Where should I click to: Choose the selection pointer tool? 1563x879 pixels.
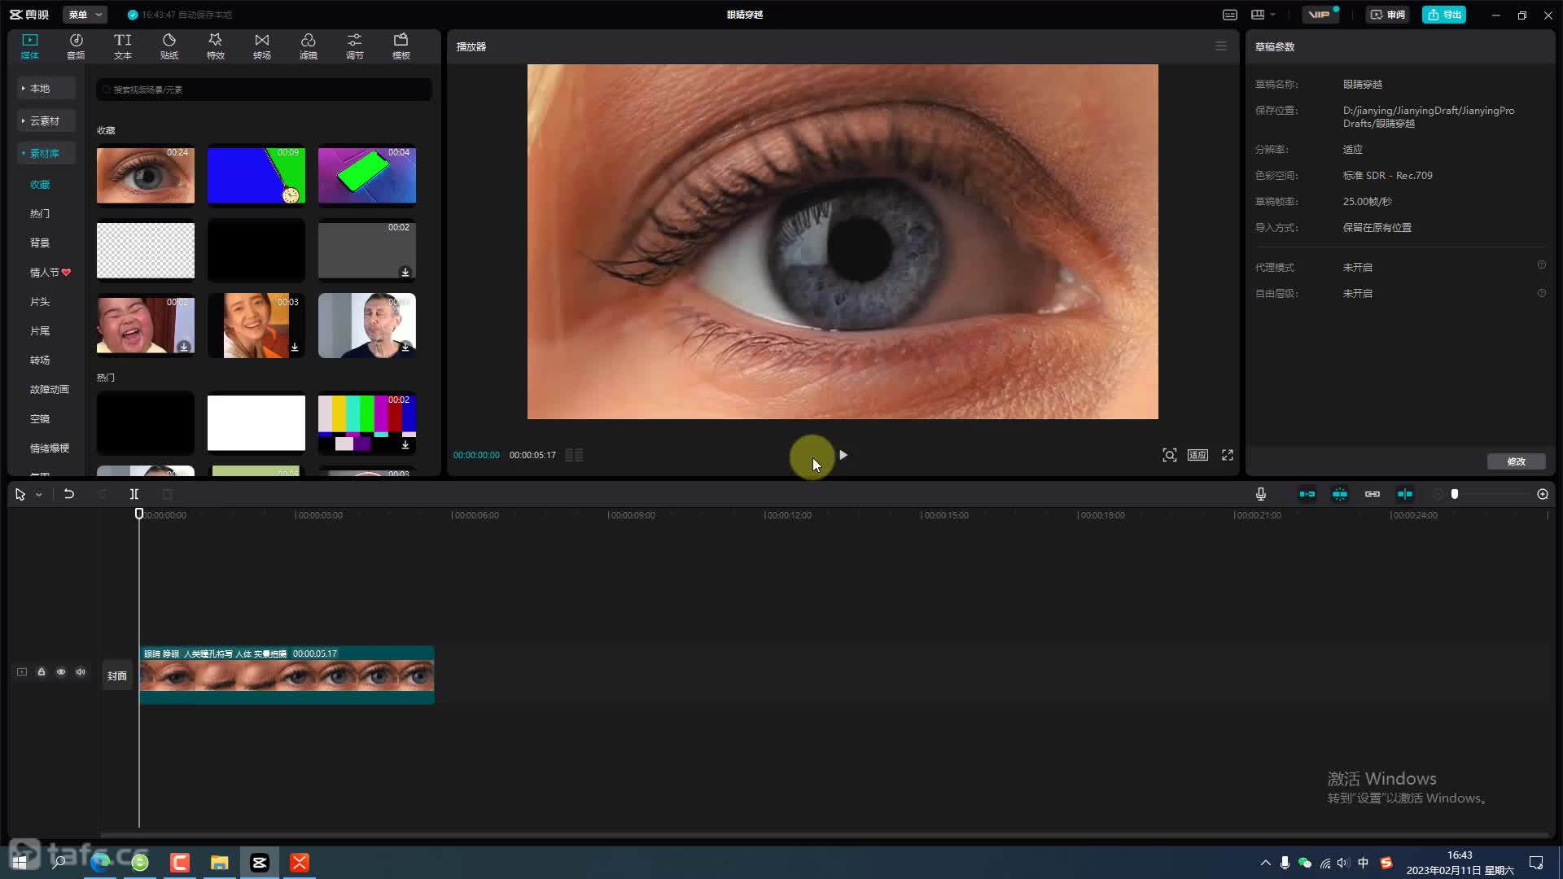[20, 494]
